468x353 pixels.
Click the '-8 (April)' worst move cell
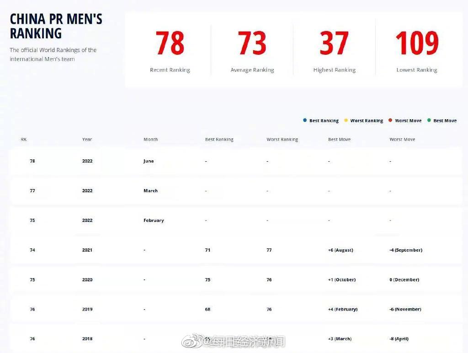[399, 339]
